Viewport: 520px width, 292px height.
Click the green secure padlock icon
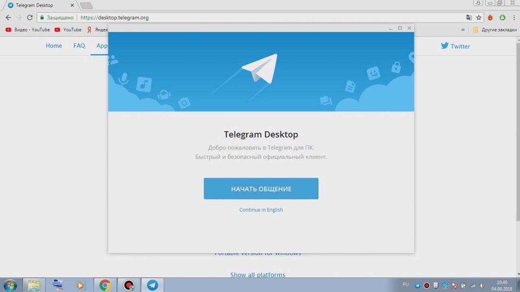point(41,18)
